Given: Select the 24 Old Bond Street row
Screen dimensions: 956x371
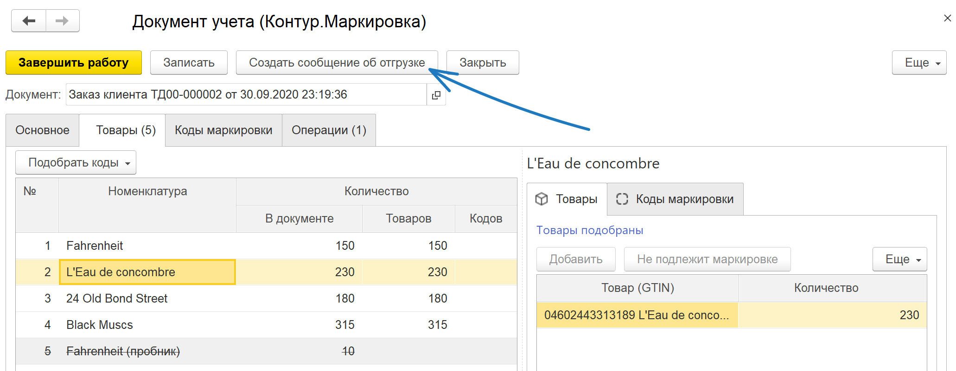Looking at the screenshot, I should pos(266,298).
